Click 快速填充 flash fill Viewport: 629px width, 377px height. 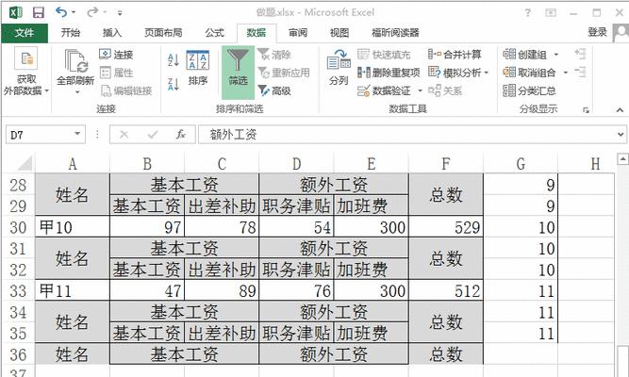[x=385, y=55]
